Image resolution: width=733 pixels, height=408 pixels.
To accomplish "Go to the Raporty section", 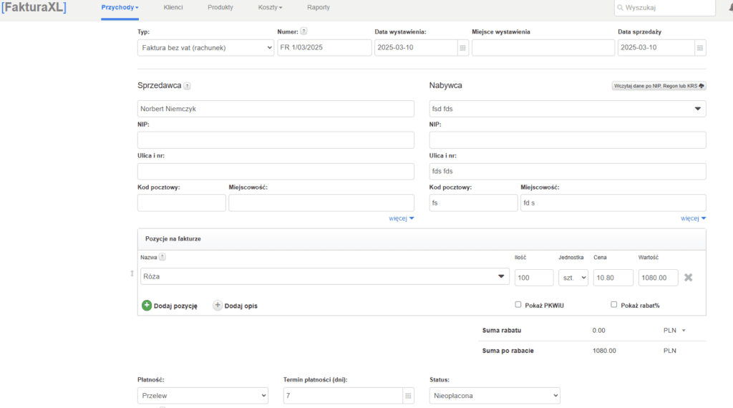I will 318,7.
